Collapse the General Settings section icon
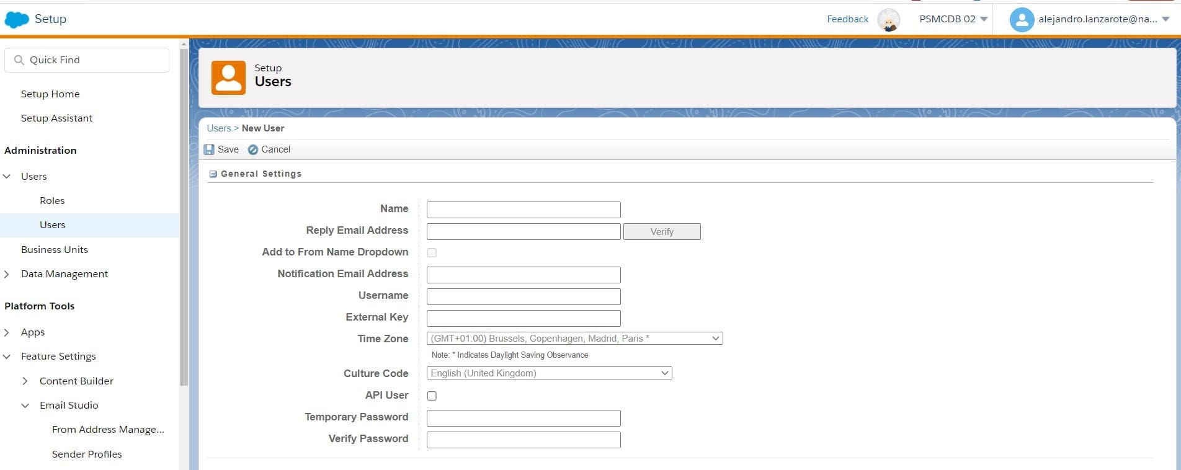The width and height of the screenshot is (1181, 470). click(213, 174)
